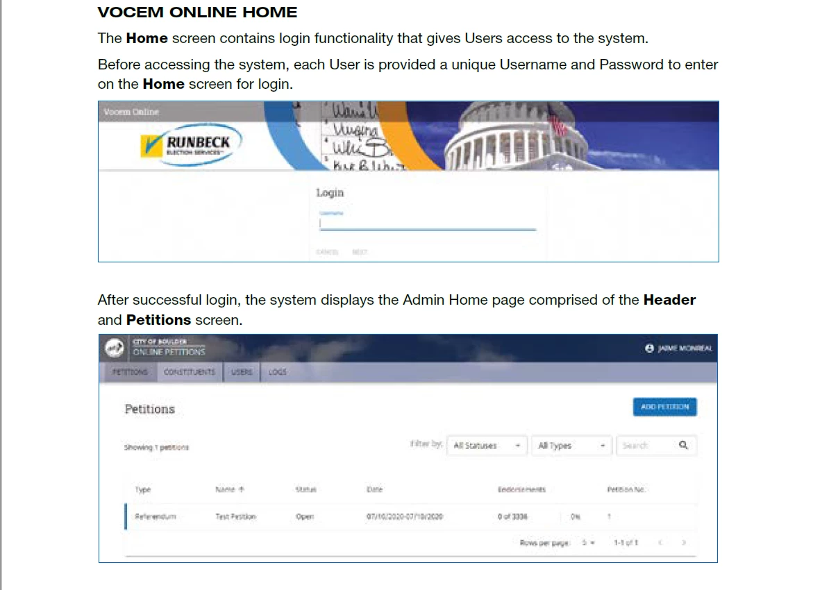Click the search magnifier icon
The image size is (813, 590).
(x=683, y=445)
